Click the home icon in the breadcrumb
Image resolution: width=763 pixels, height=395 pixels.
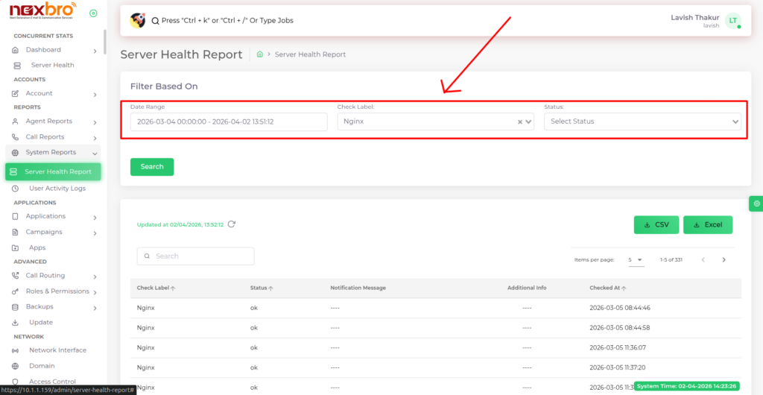tap(259, 54)
